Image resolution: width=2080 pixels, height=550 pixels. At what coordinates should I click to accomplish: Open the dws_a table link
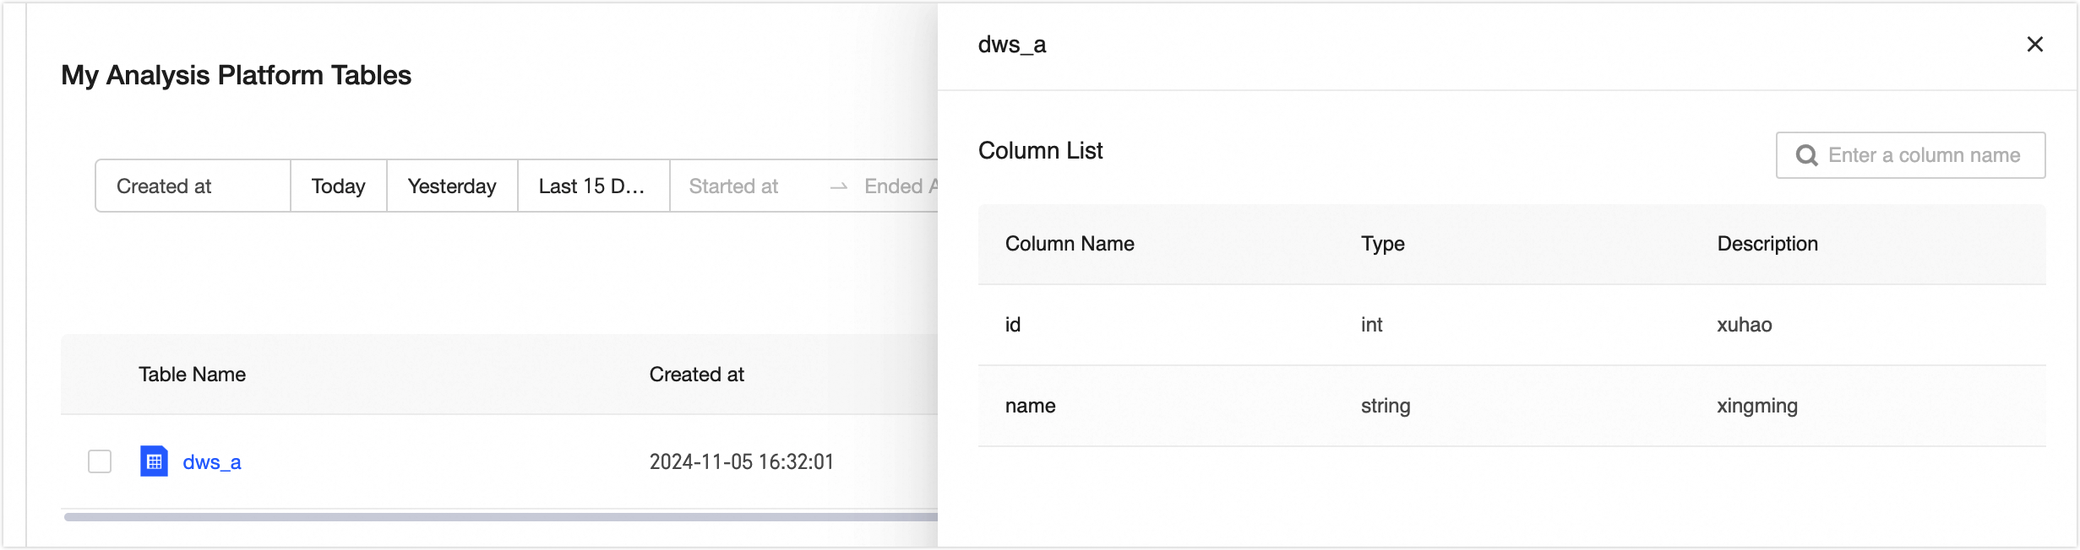212,462
